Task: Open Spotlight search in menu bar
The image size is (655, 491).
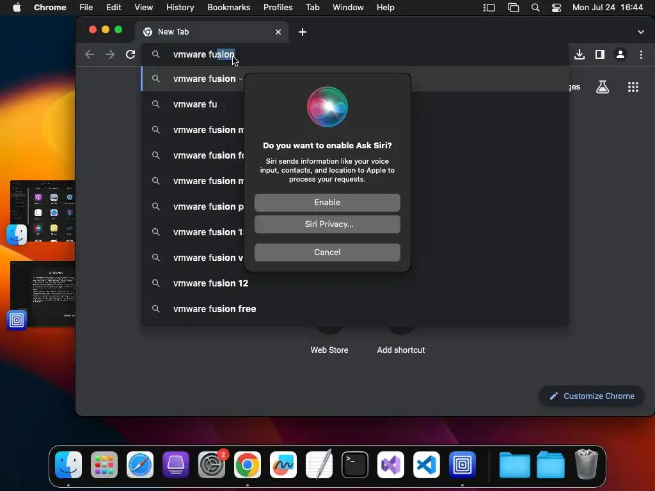Action: pyautogui.click(x=535, y=8)
